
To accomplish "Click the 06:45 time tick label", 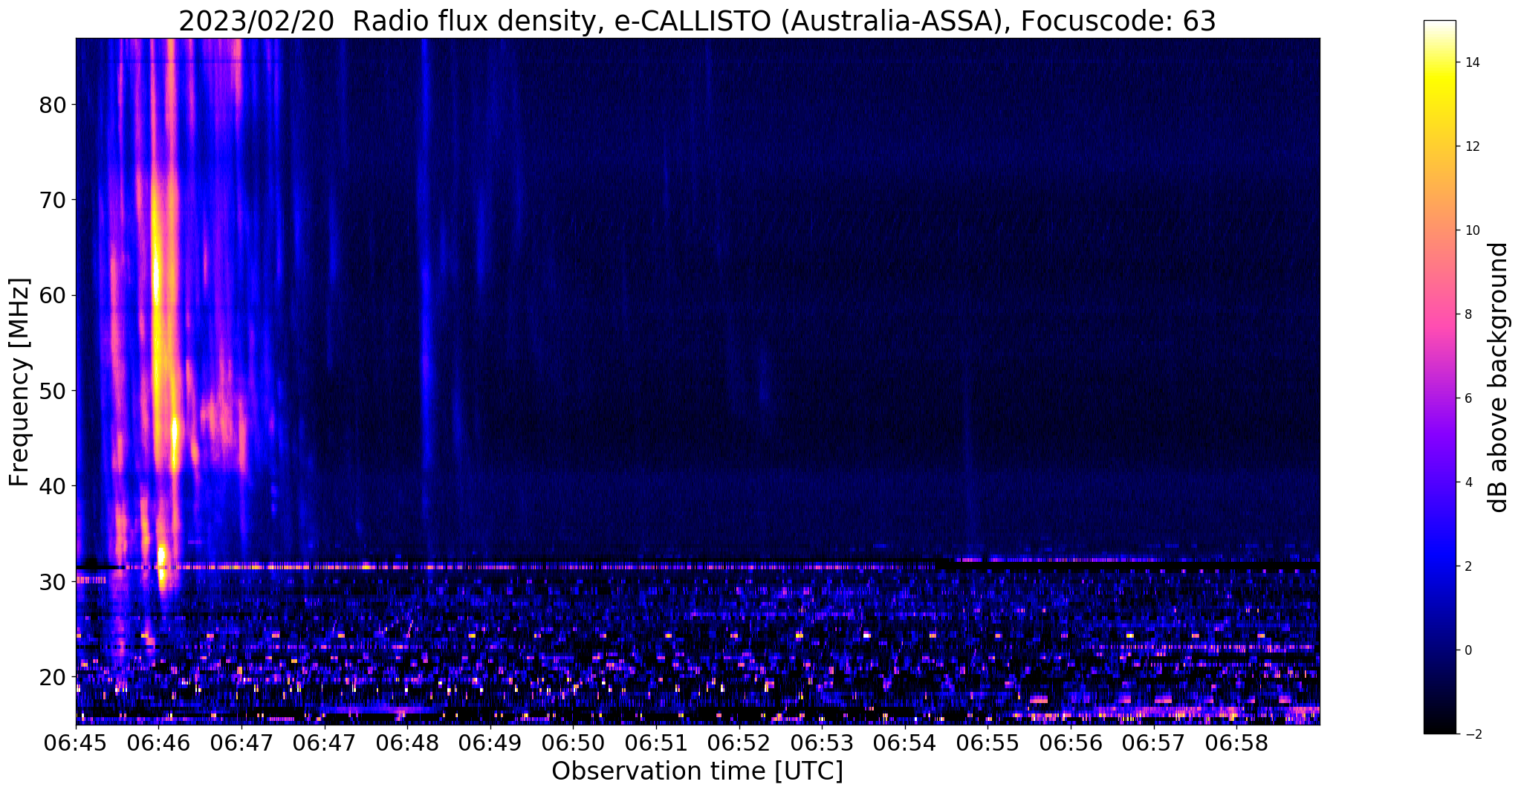I will point(77,742).
